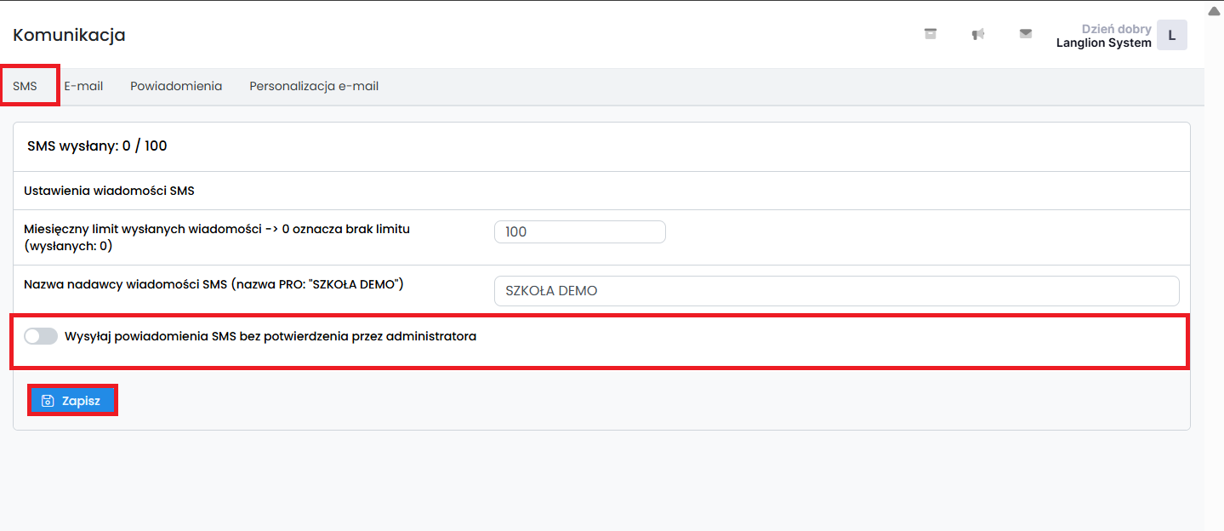Click the 'SMS wysłany: 0 / 100' header
Image resolution: width=1224 pixels, height=531 pixels.
pos(97,146)
